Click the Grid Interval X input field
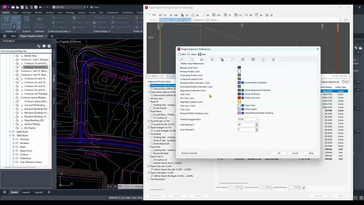 point(246,125)
